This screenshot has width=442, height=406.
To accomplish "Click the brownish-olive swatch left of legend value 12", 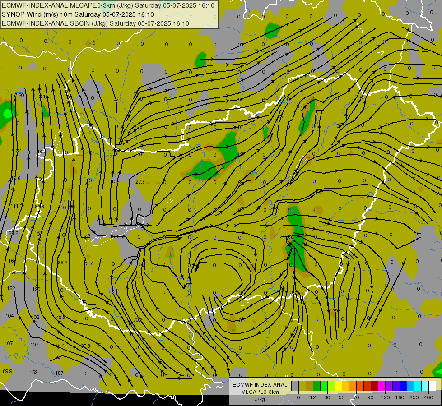I will 310,386.
